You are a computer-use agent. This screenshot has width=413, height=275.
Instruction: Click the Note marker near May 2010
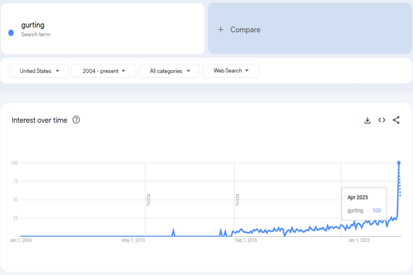click(148, 200)
